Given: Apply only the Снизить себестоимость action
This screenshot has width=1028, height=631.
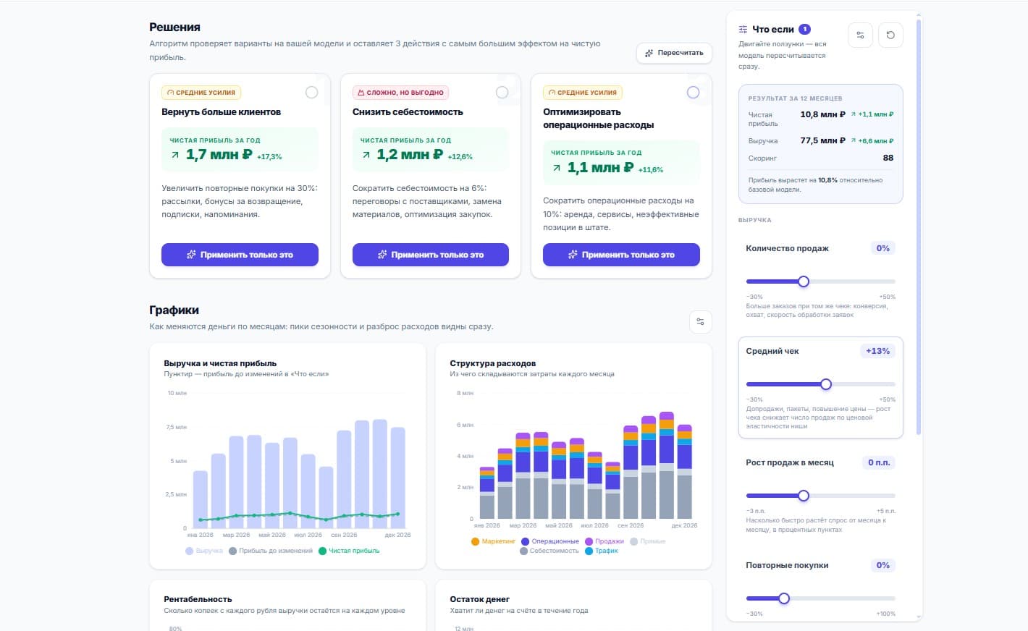Looking at the screenshot, I should (x=431, y=255).
